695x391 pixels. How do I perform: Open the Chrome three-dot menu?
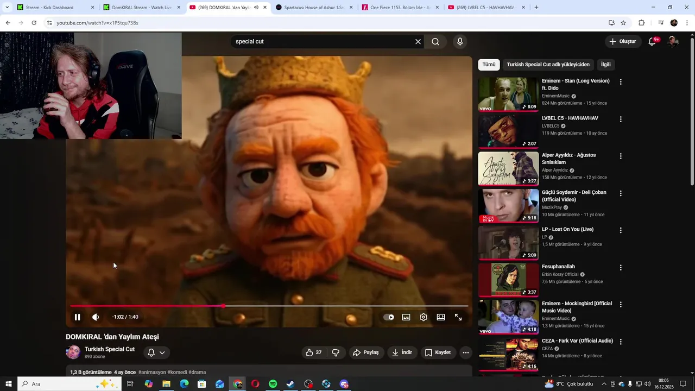coord(687,23)
